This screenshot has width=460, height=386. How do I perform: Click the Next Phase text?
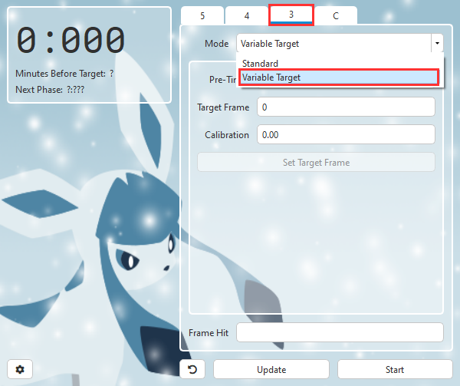[x=50, y=89]
